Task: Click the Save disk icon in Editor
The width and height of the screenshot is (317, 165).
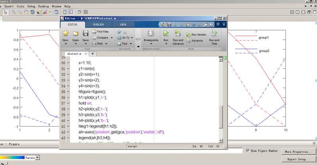Action: click(x=86, y=33)
